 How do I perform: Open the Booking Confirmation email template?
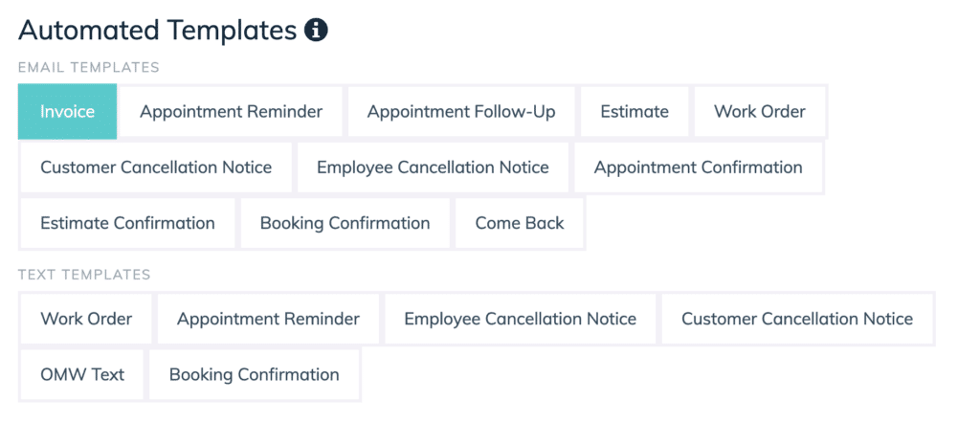(345, 223)
